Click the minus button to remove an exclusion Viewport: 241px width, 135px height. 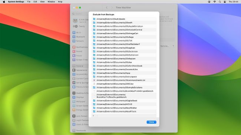coord(97,116)
